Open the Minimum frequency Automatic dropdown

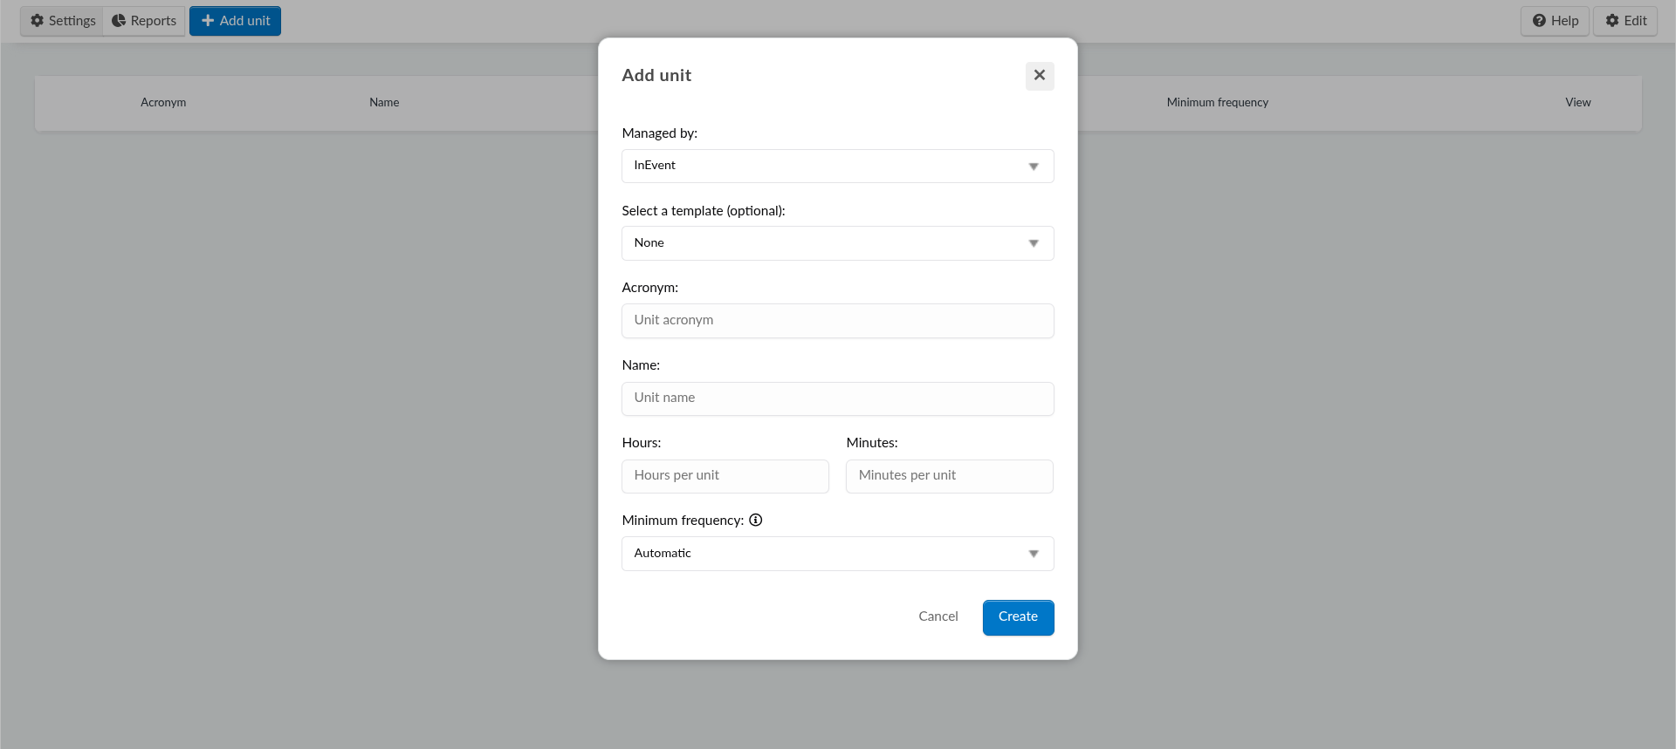tap(837, 554)
